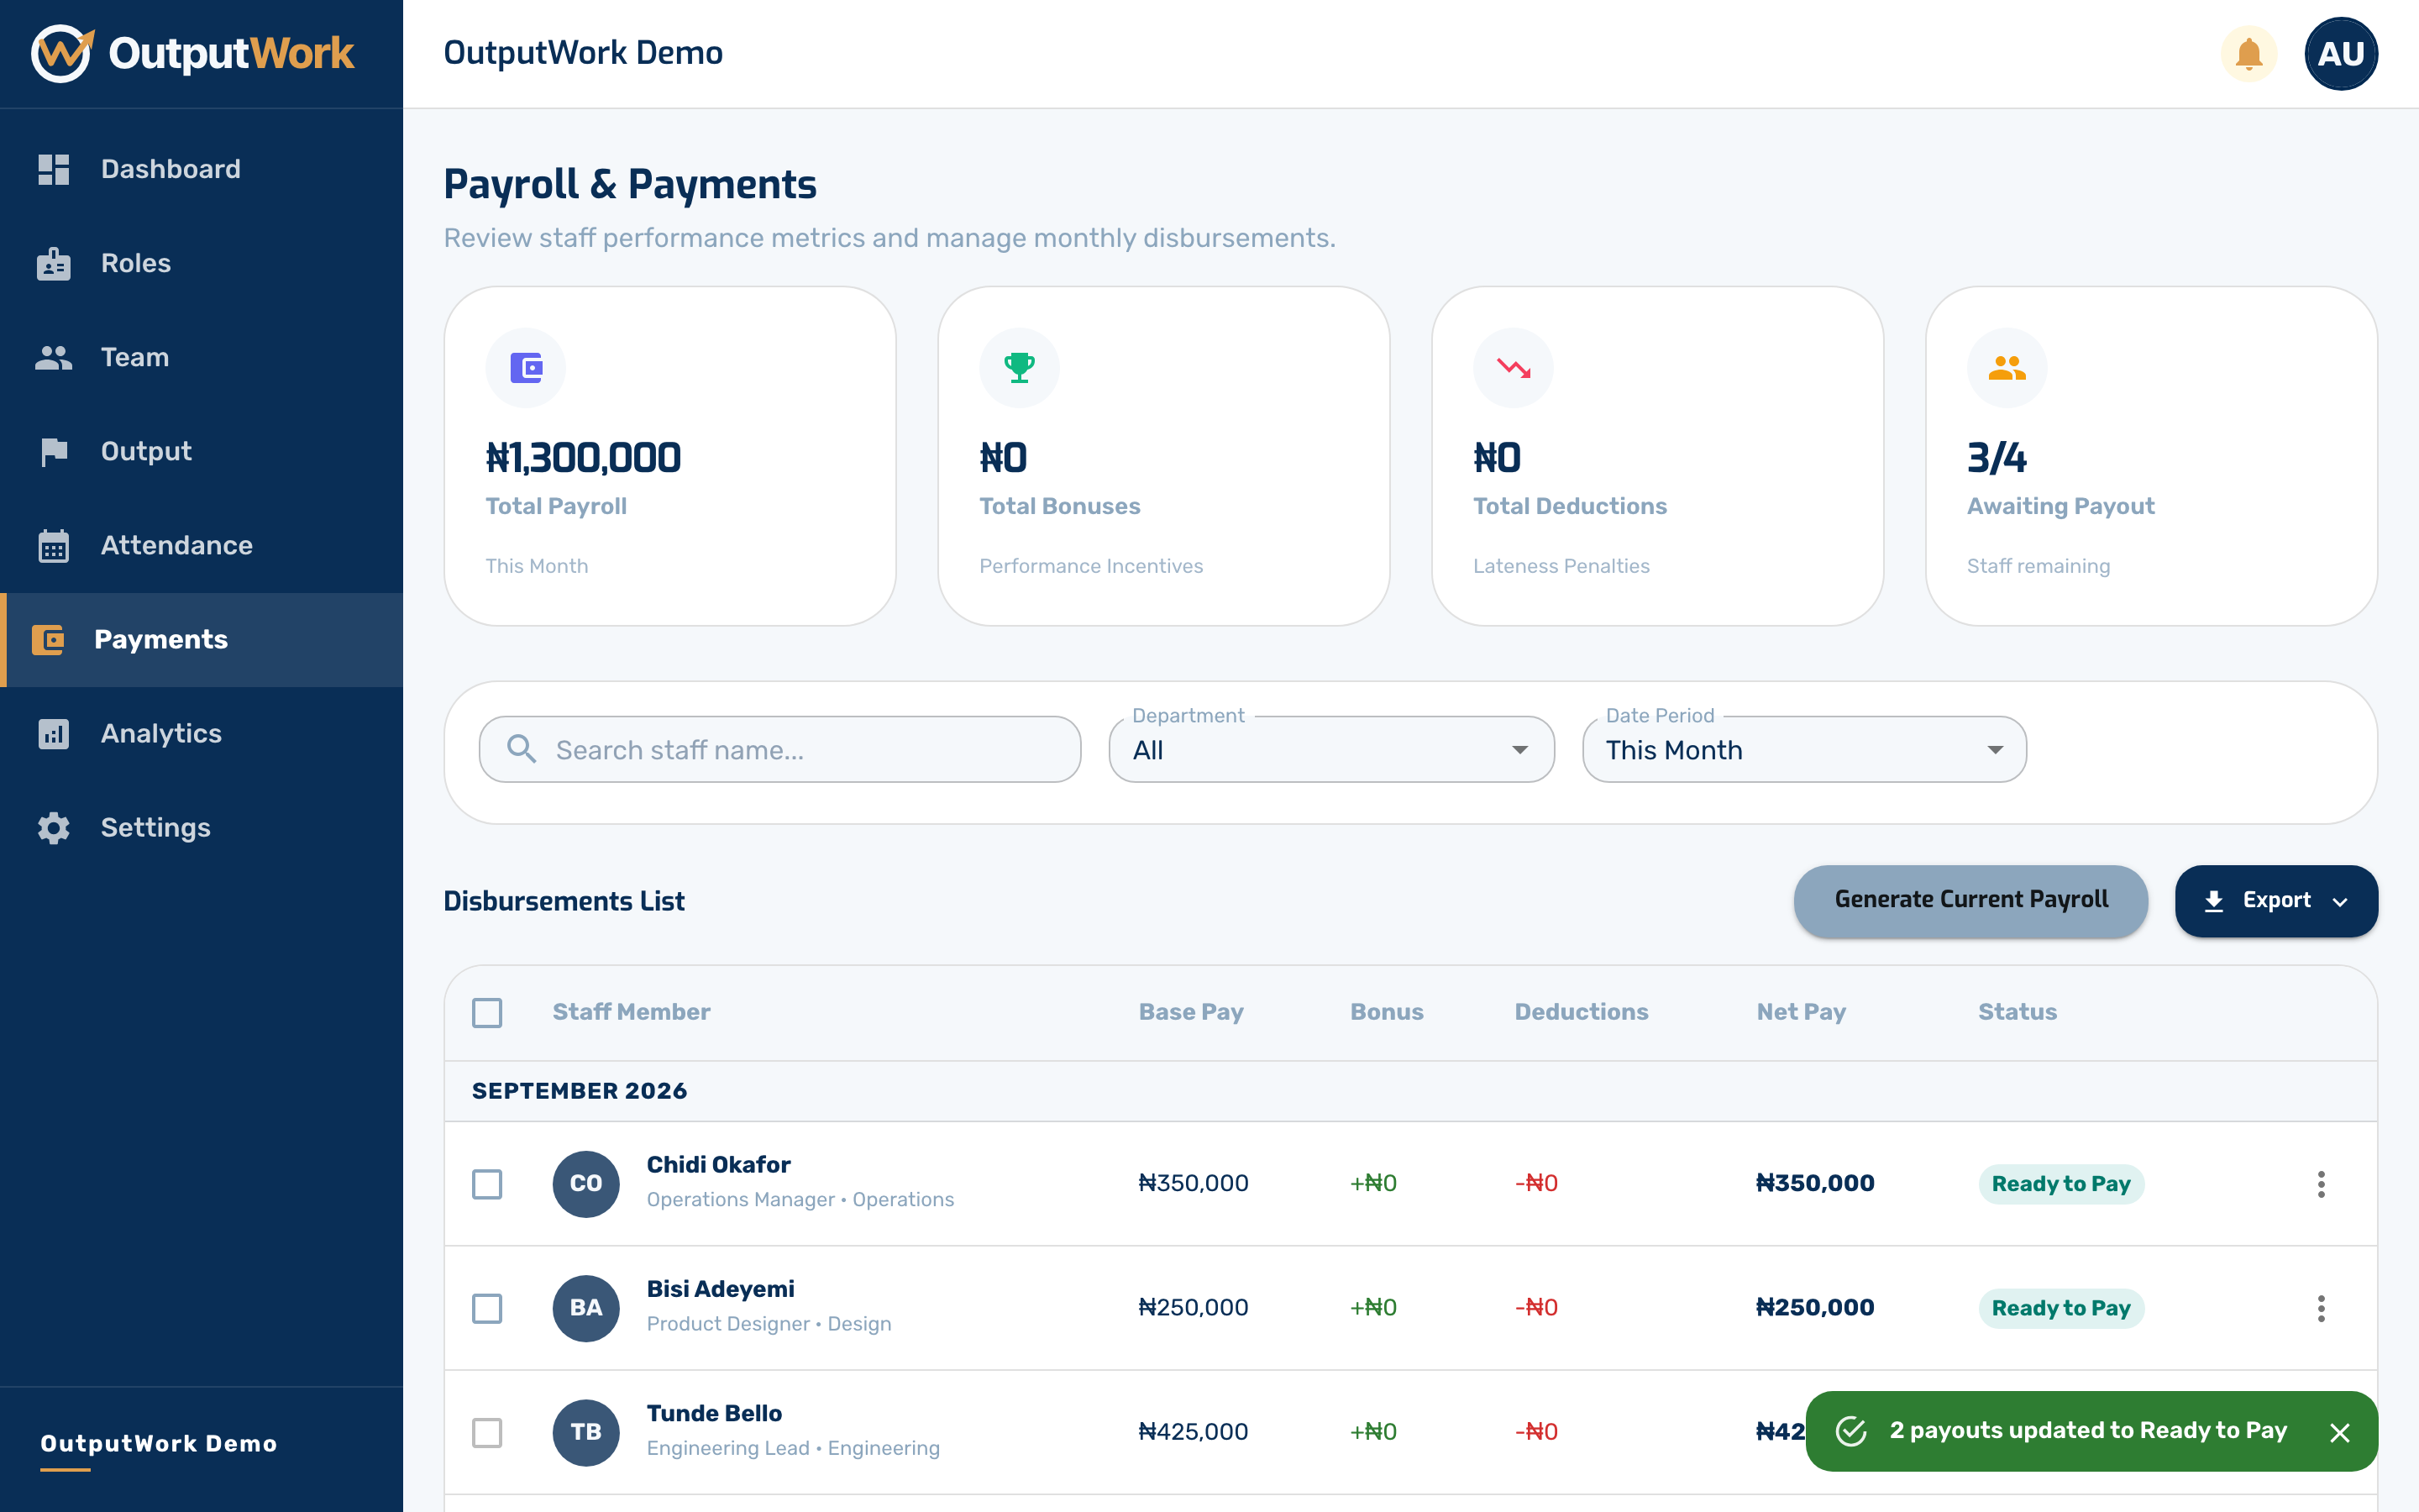Click the ₦1,300,000 Total Payroll value
The width and height of the screenshot is (2419, 1512).
point(583,458)
